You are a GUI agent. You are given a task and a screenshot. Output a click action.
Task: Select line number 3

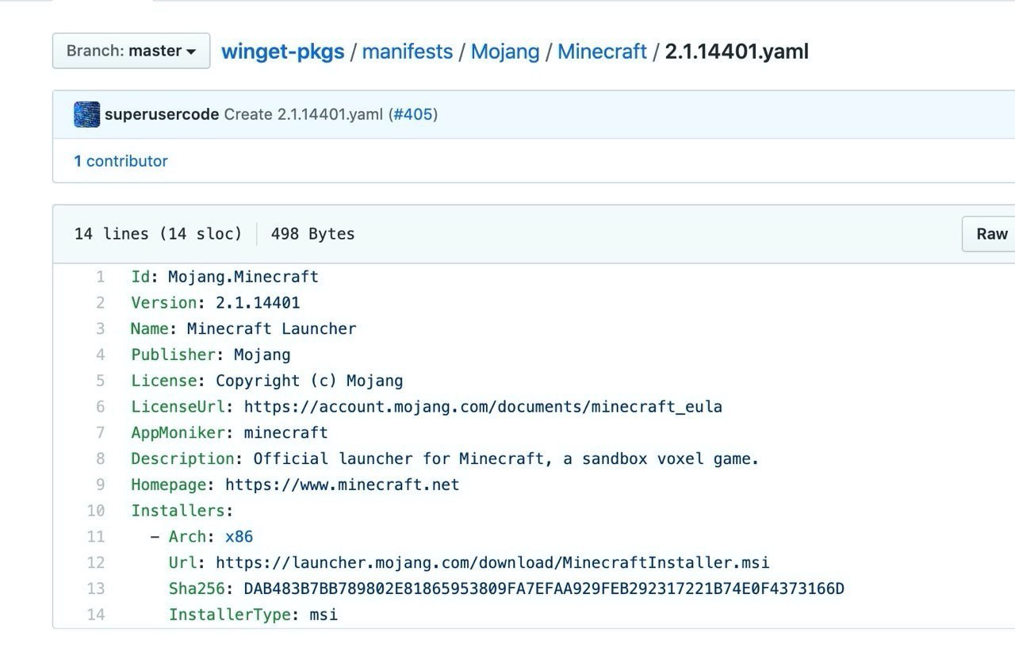coord(101,328)
